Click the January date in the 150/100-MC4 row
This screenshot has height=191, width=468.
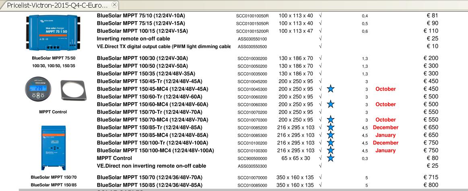pos(386,150)
